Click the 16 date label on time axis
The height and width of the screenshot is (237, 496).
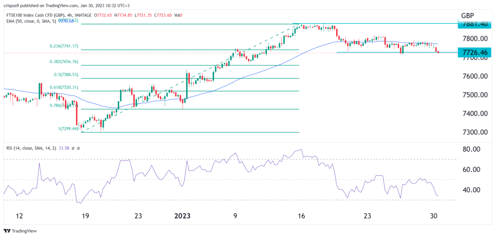click(x=301, y=217)
